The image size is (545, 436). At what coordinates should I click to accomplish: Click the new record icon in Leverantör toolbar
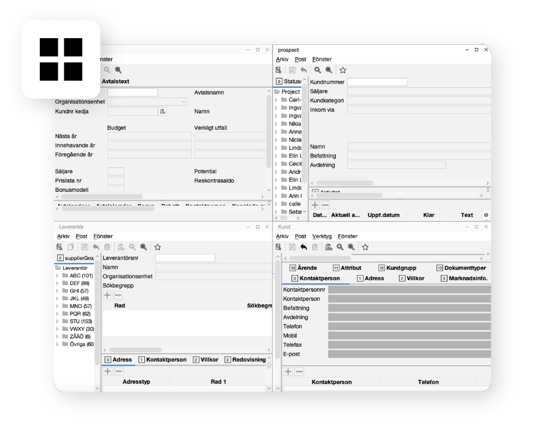click(59, 247)
